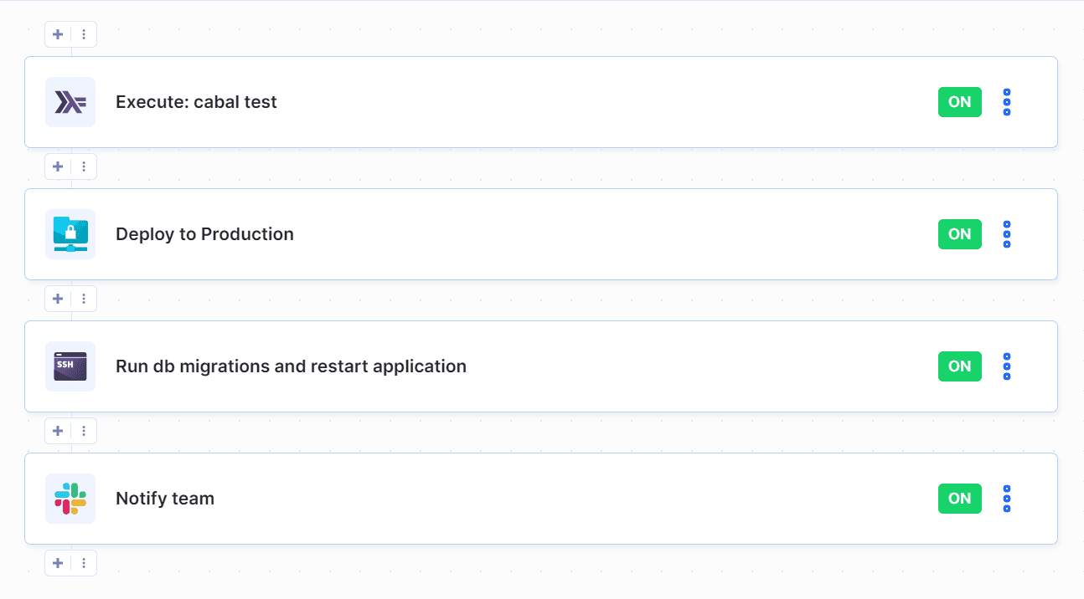The width and height of the screenshot is (1084, 599).
Task: Open options menu on Execute: cabal test row
Action: click(x=1006, y=102)
